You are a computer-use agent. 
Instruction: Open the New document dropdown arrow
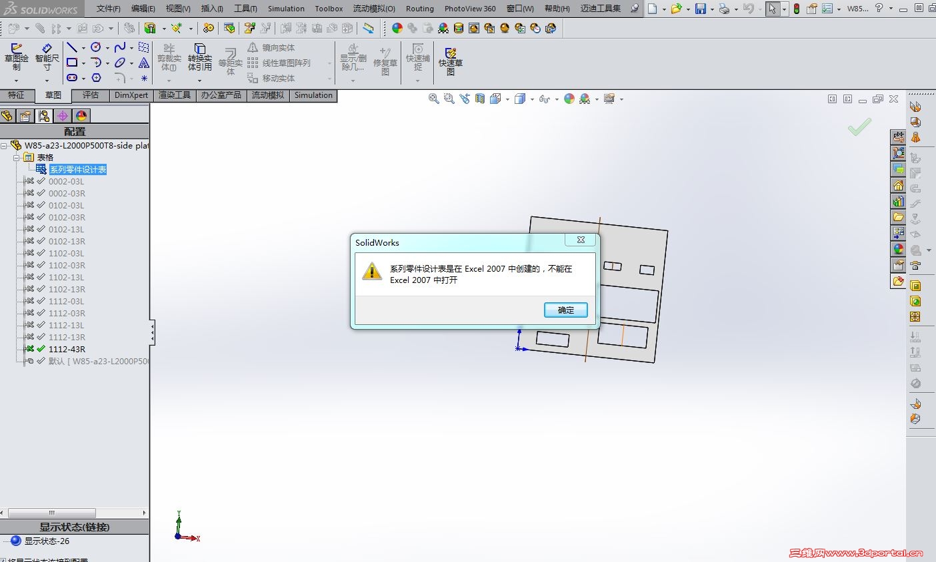[664, 9]
